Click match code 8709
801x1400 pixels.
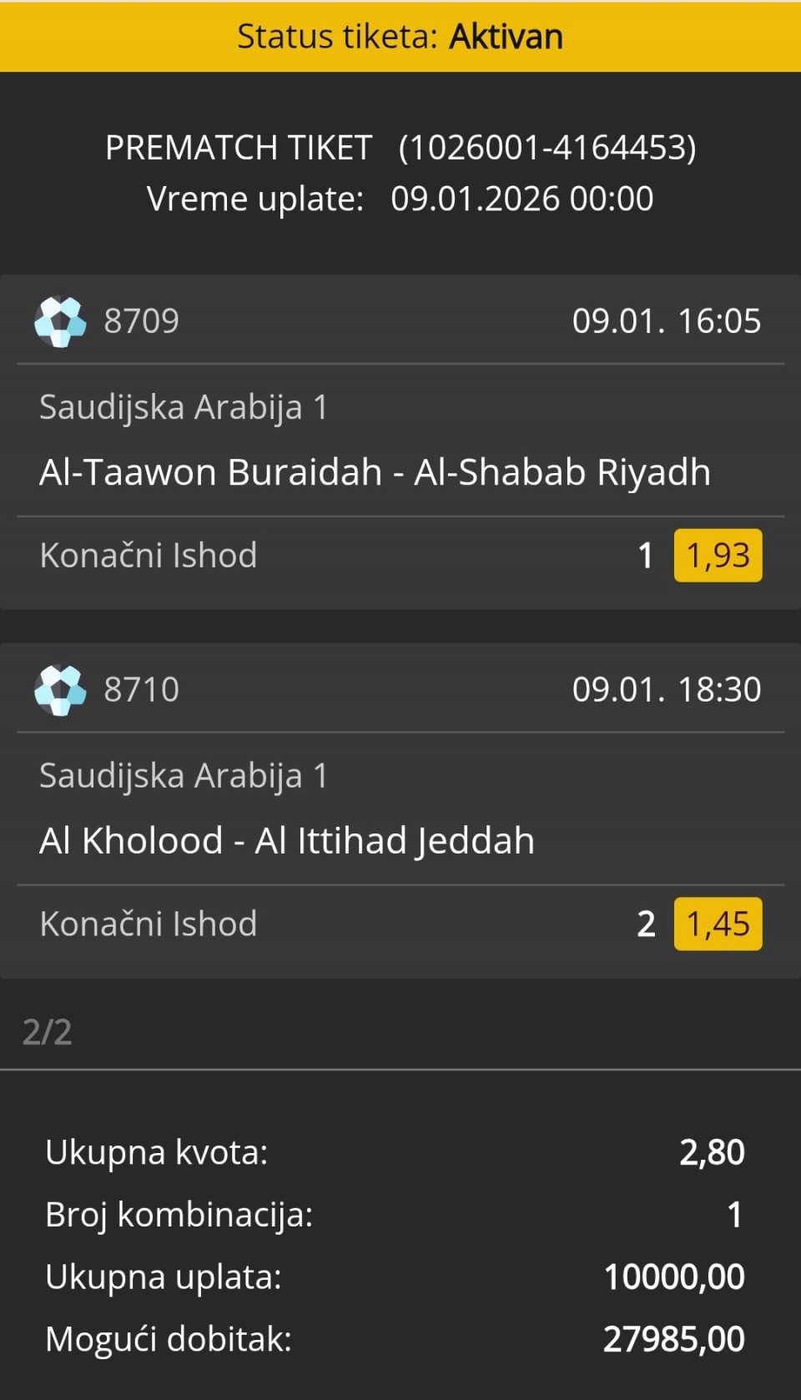(141, 321)
